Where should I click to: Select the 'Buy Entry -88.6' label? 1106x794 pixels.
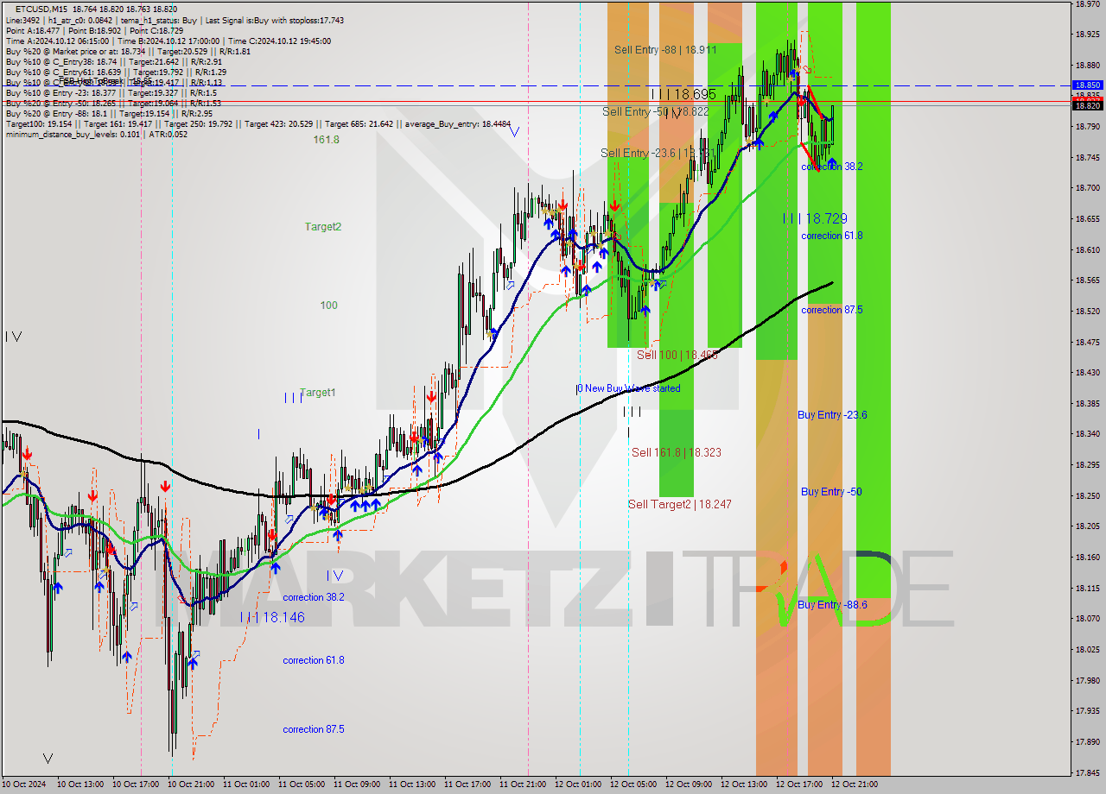coord(832,605)
